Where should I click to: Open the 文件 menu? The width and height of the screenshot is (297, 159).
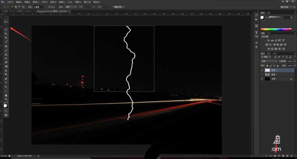(10, 2)
